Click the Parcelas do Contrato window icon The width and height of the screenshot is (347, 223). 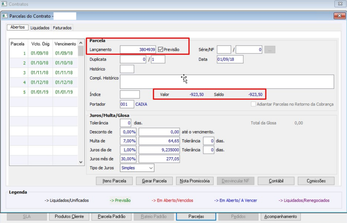5,16
